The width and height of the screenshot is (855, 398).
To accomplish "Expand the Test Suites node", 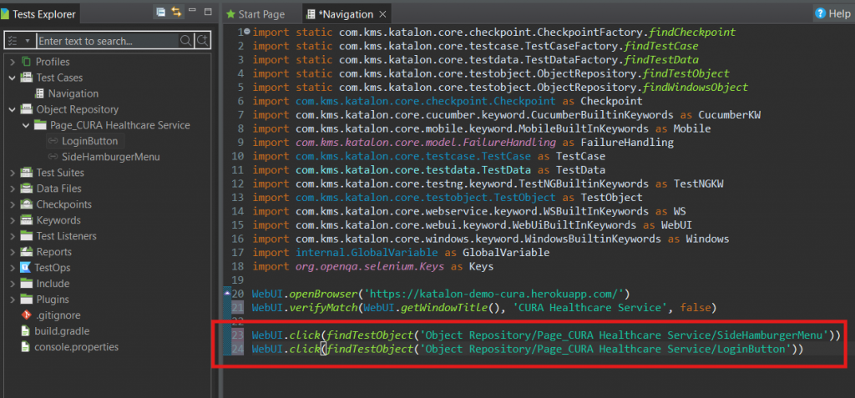I will pos(13,173).
